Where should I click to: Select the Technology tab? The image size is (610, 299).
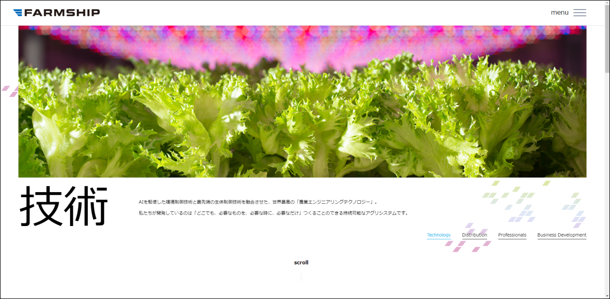tap(439, 235)
